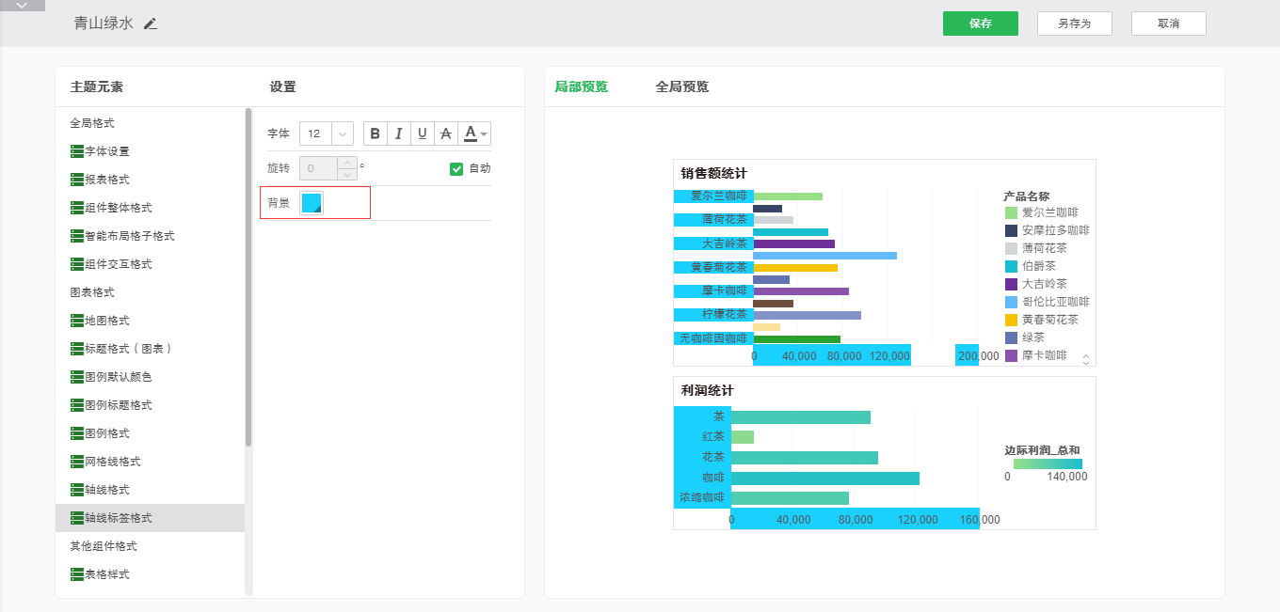
Task: Open the font size dropdown
Action: [342, 133]
